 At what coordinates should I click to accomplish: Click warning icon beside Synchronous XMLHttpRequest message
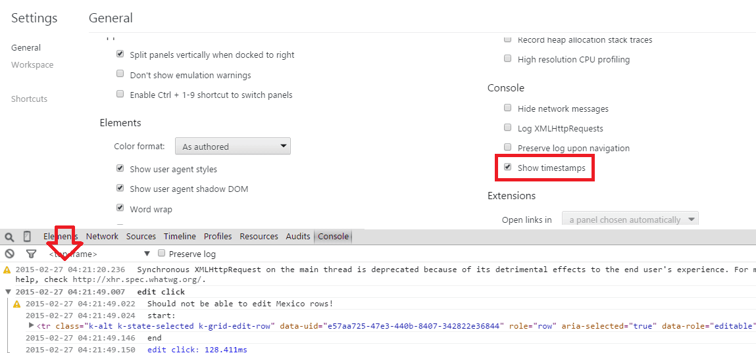point(7,270)
